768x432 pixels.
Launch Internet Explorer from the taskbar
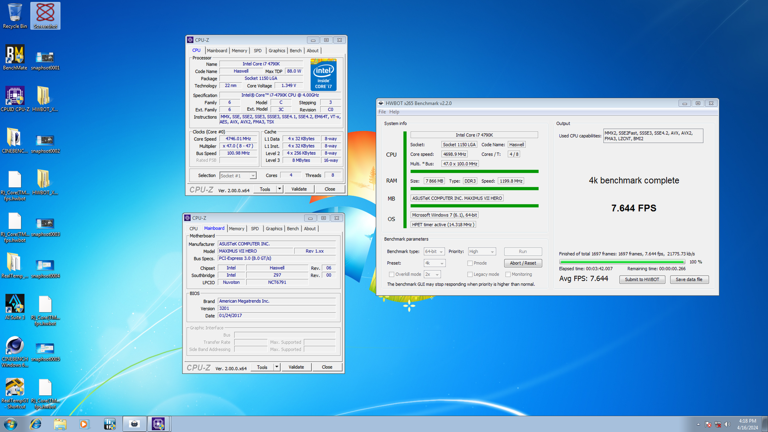(x=36, y=424)
